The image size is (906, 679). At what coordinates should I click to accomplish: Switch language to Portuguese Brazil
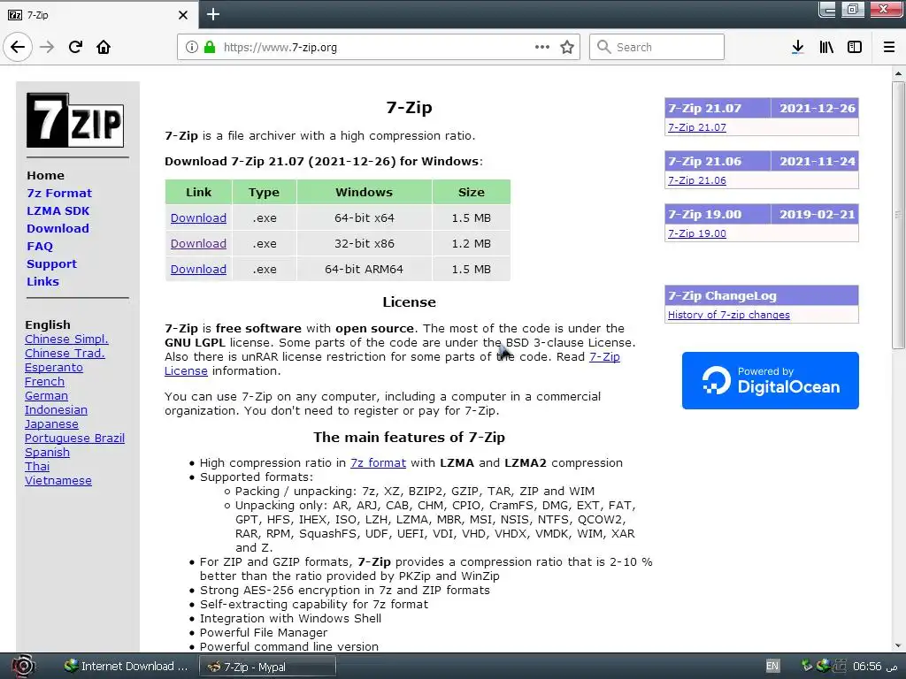tap(74, 439)
